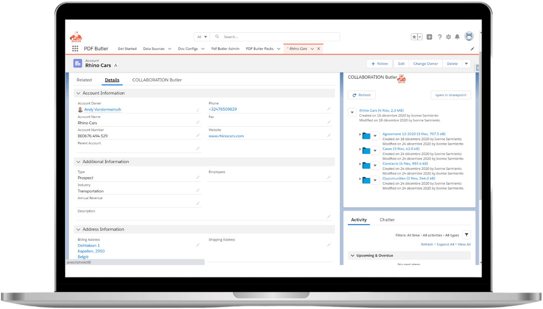
Task: Switch to the Chatter tab
Action: (x=387, y=220)
